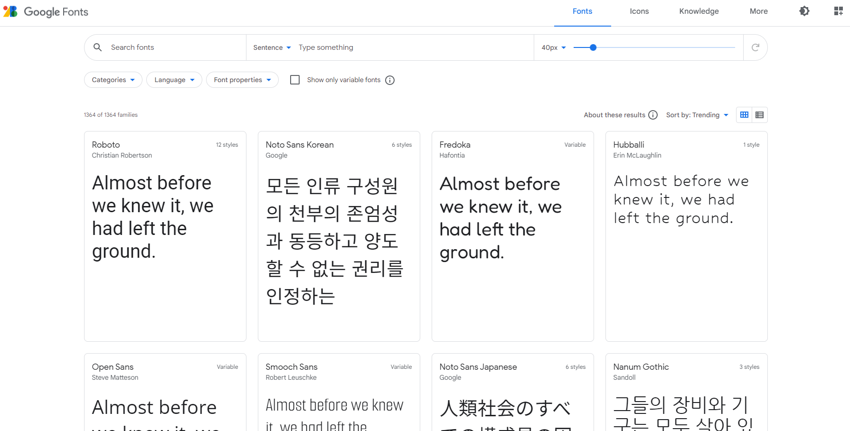Expand the Font properties filter
850x431 pixels.
click(x=242, y=80)
